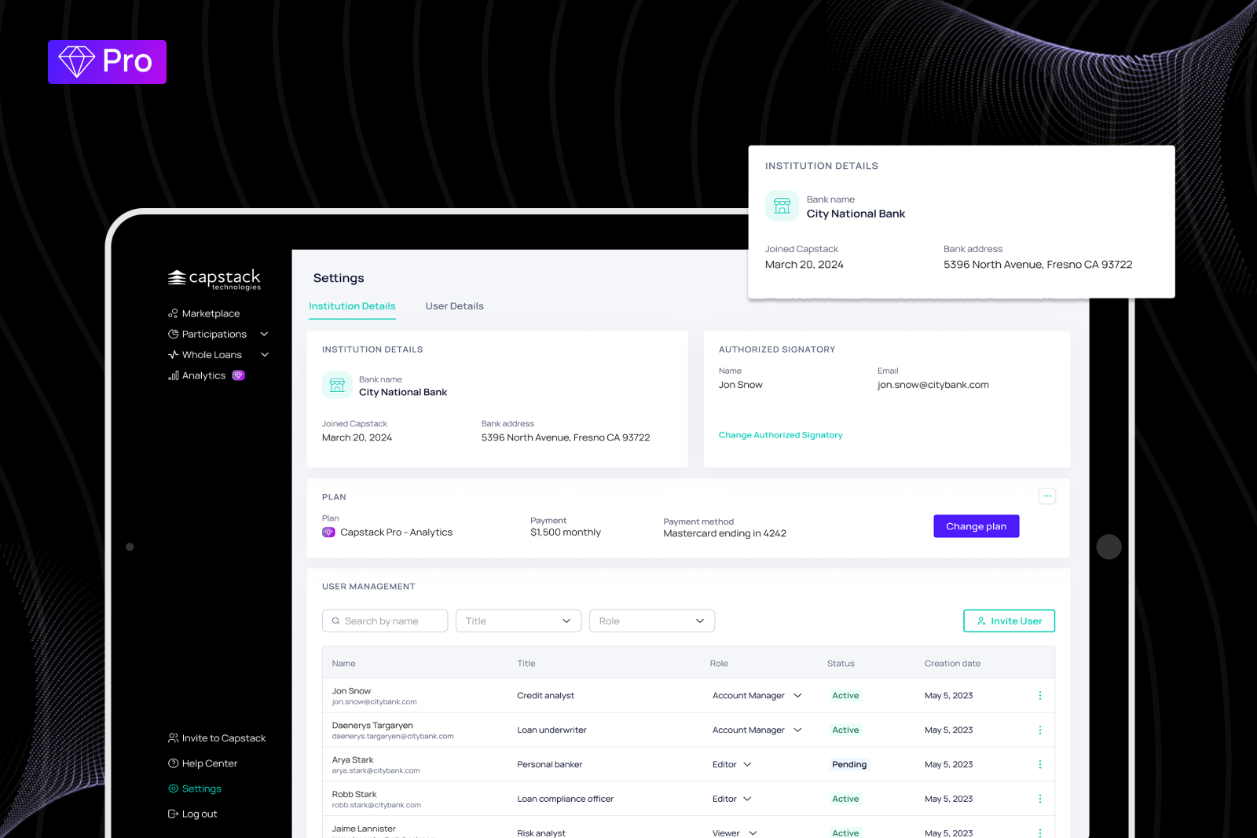Click Mastercard ending in 4242 text

pyautogui.click(x=724, y=533)
